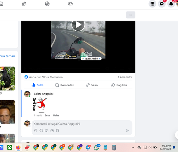Like the comment using Suka under the sticker
The image size is (178, 152).
(x=47, y=115)
